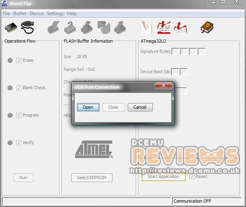Click the ATmega32U2 device label
This screenshot has width=246, height=207.
(x=153, y=41)
